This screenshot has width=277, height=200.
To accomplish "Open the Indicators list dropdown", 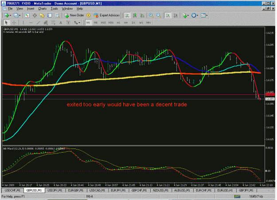I will click(186, 16).
